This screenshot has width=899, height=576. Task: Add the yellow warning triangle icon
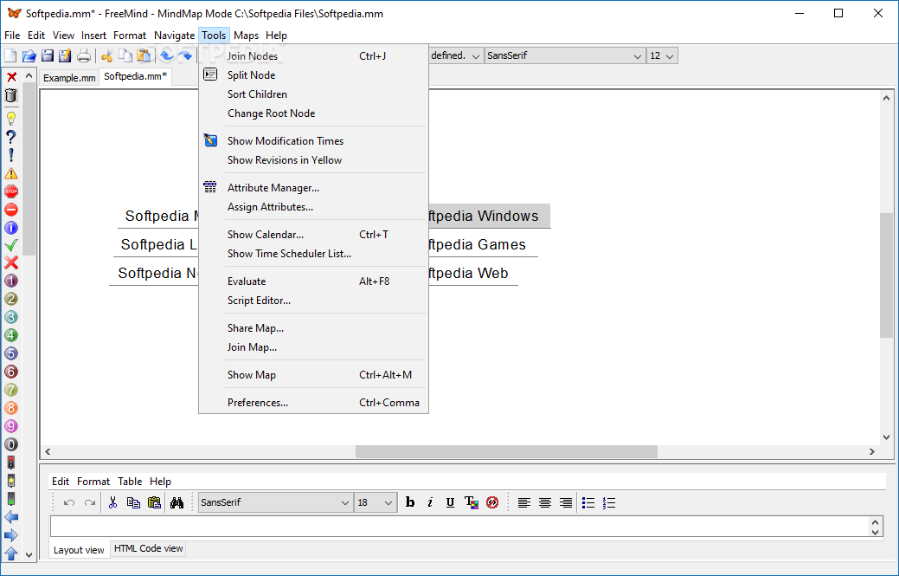click(x=11, y=173)
